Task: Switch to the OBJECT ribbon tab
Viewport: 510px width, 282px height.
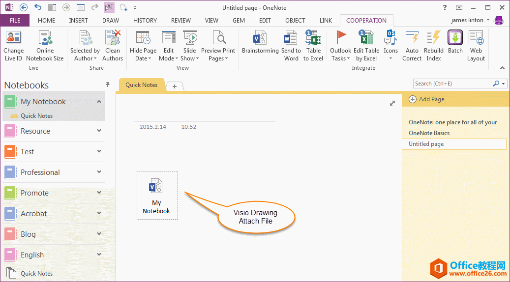Action: (296, 21)
